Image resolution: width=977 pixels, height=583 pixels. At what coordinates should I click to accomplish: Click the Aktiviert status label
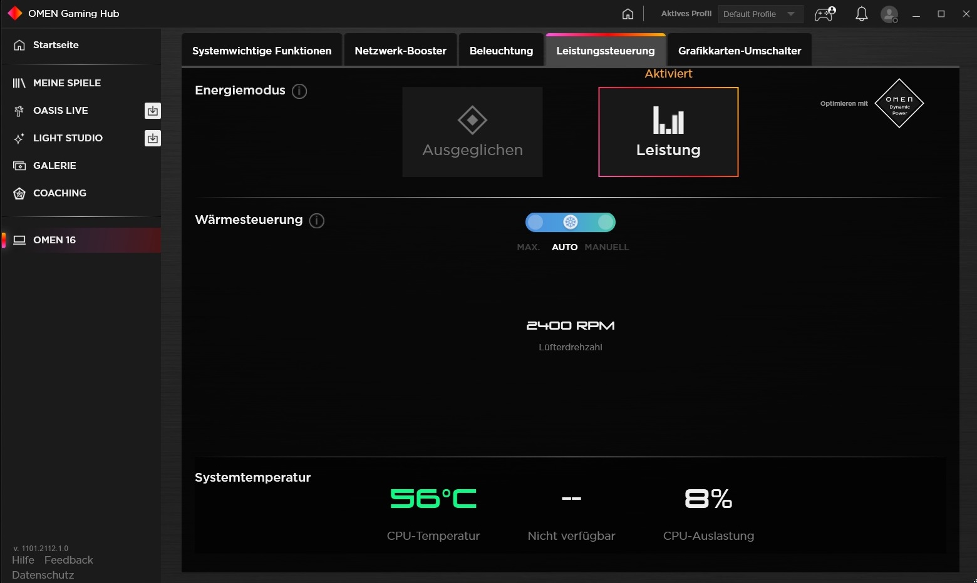coord(669,74)
